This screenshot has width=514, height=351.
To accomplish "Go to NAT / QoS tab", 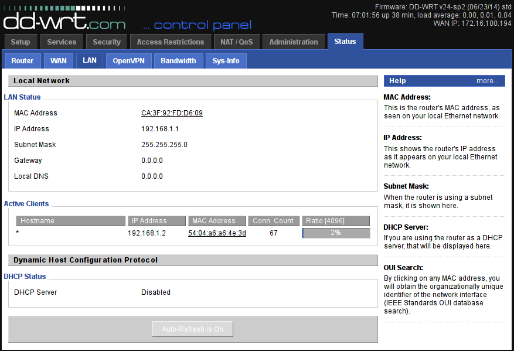I will tap(237, 42).
